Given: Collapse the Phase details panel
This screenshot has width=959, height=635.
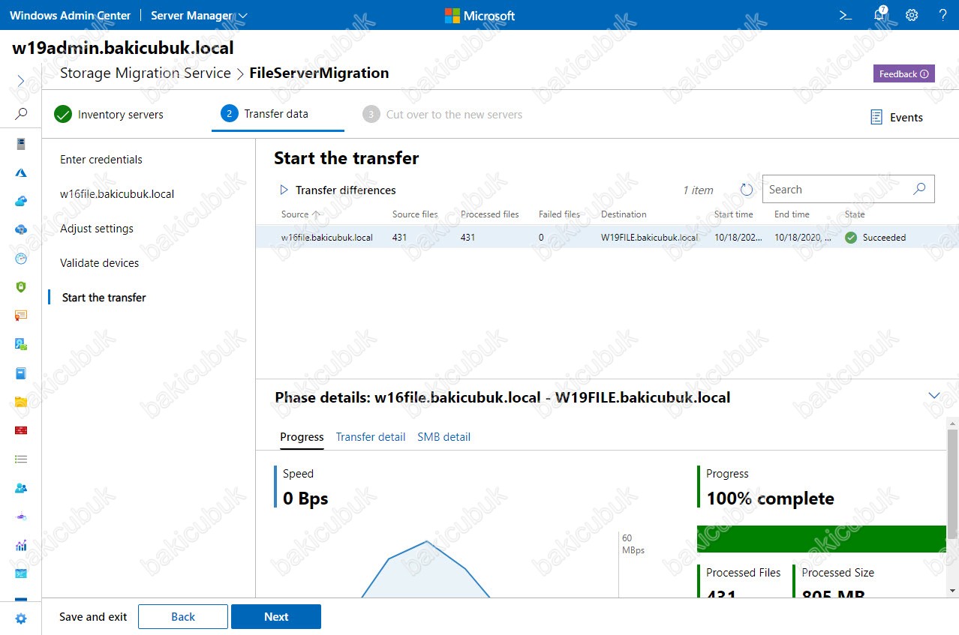Looking at the screenshot, I should tap(934, 396).
